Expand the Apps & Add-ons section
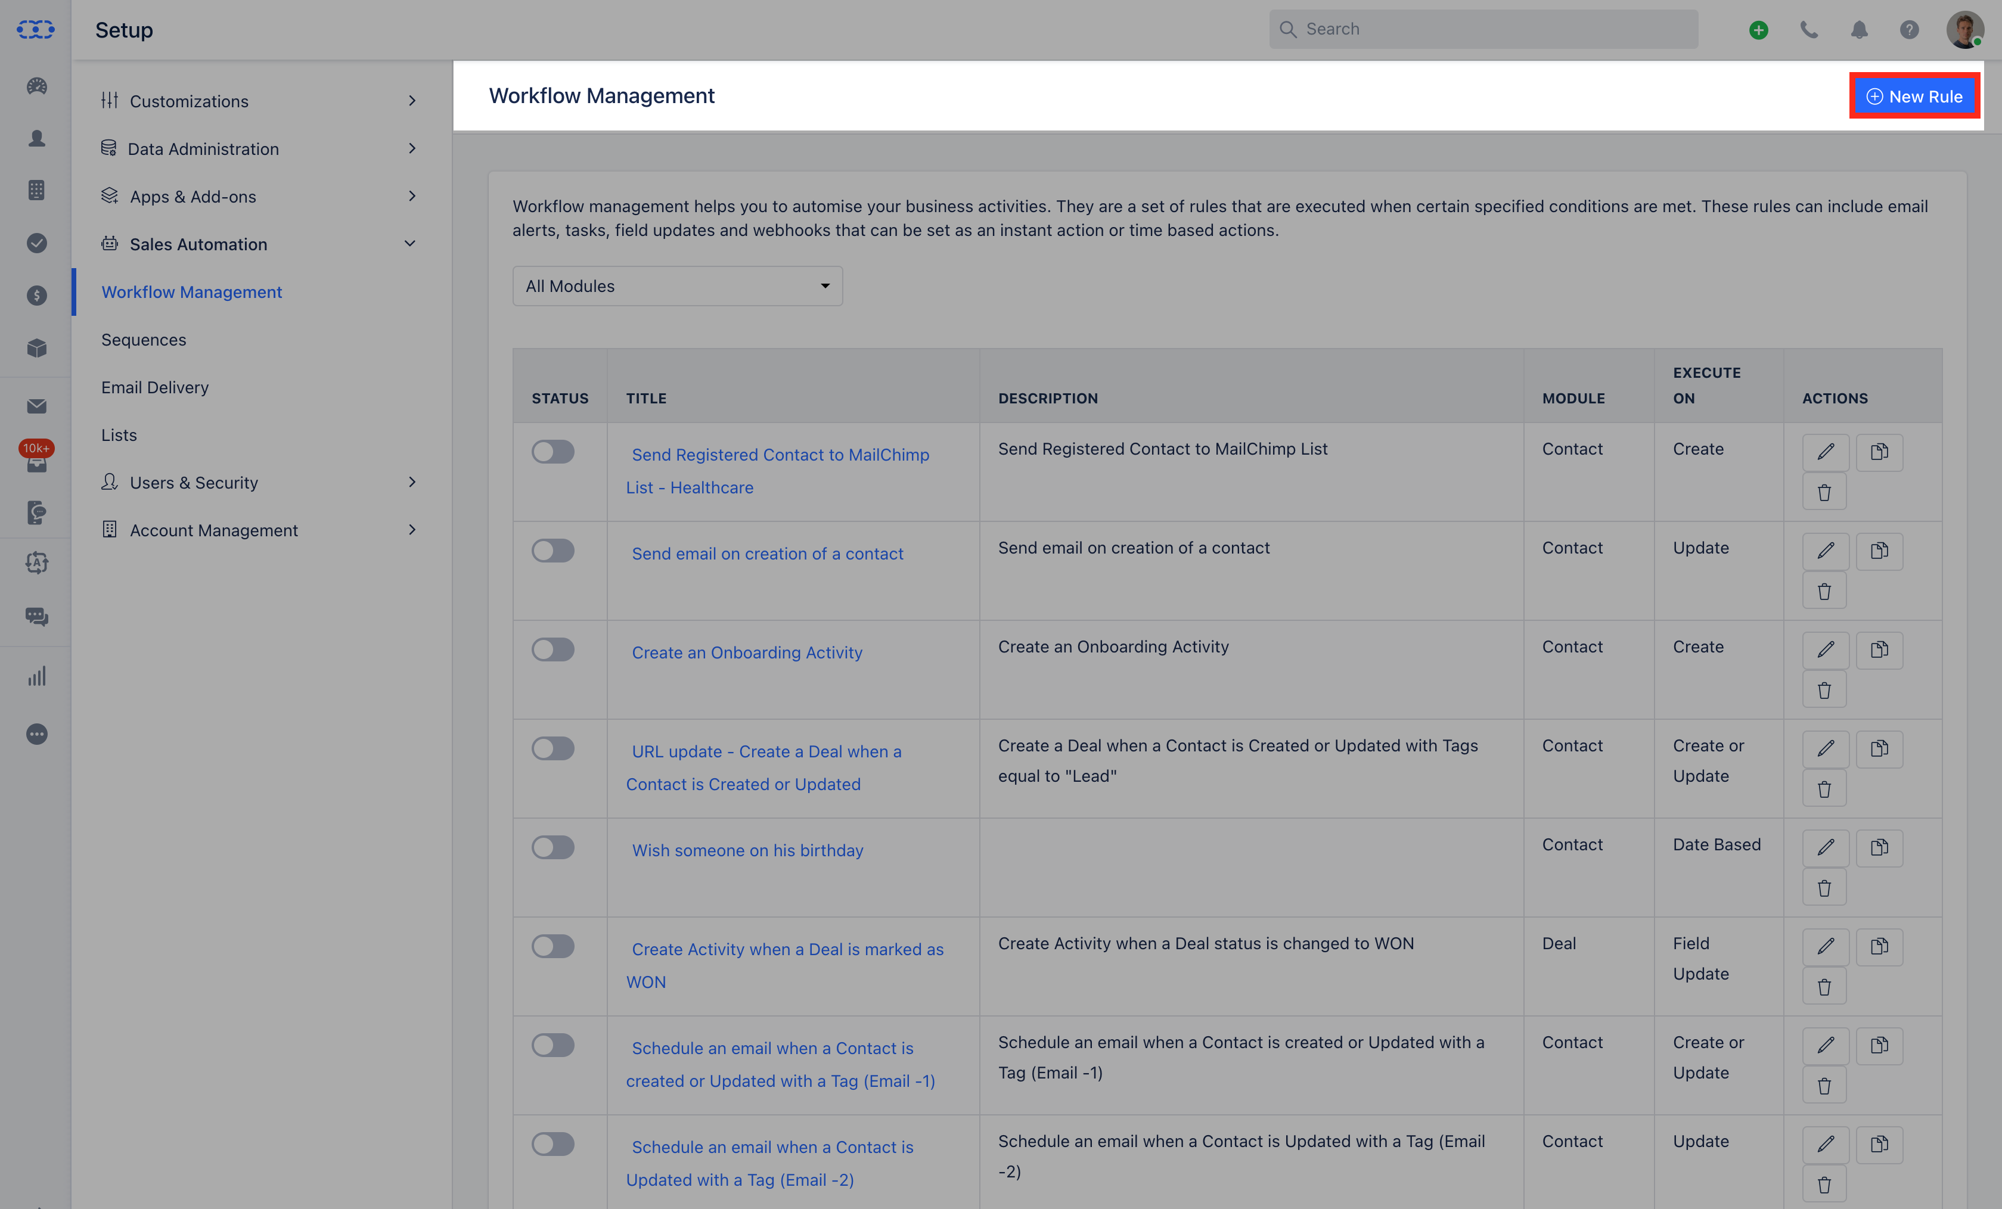Viewport: 2002px width, 1209px height. pos(260,196)
